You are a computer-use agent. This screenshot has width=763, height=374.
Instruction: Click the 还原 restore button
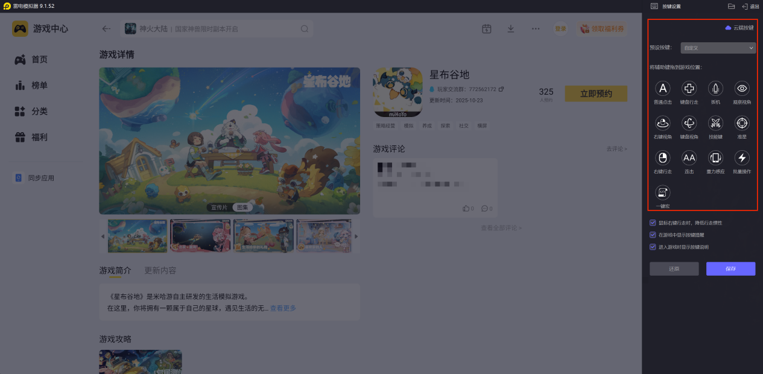click(674, 269)
